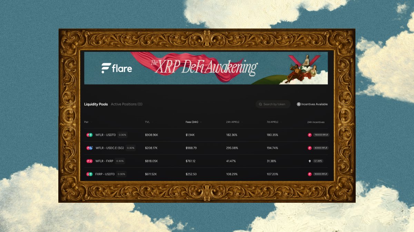The height and width of the screenshot is (232, 414).
Task: Sort the table by the TVL column
Action: 149,122
